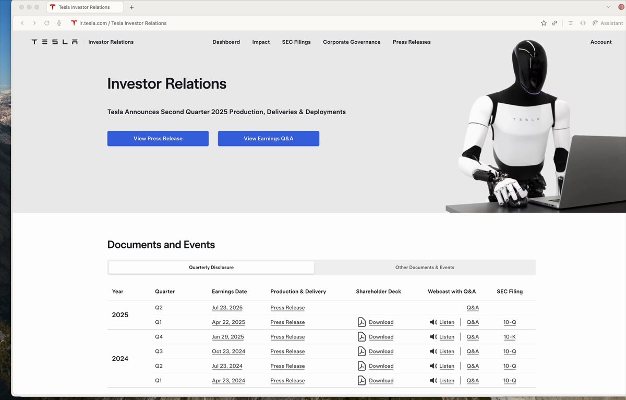The image size is (626, 400).
Task: Download the Q1 2025 shareholder deck
Action: [381, 322]
